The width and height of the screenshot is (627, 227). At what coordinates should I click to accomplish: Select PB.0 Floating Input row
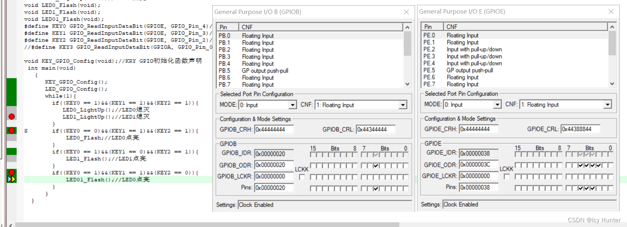coord(310,36)
